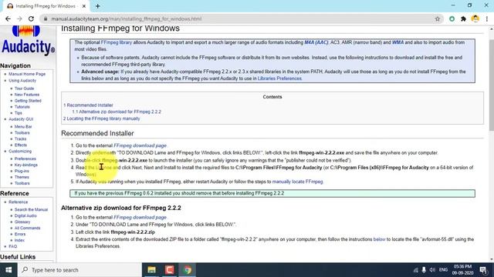Open the manually locate FFmpeg link

(x=297, y=182)
